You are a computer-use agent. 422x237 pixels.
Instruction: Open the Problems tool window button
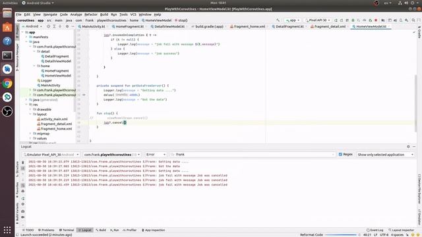click(x=46, y=230)
